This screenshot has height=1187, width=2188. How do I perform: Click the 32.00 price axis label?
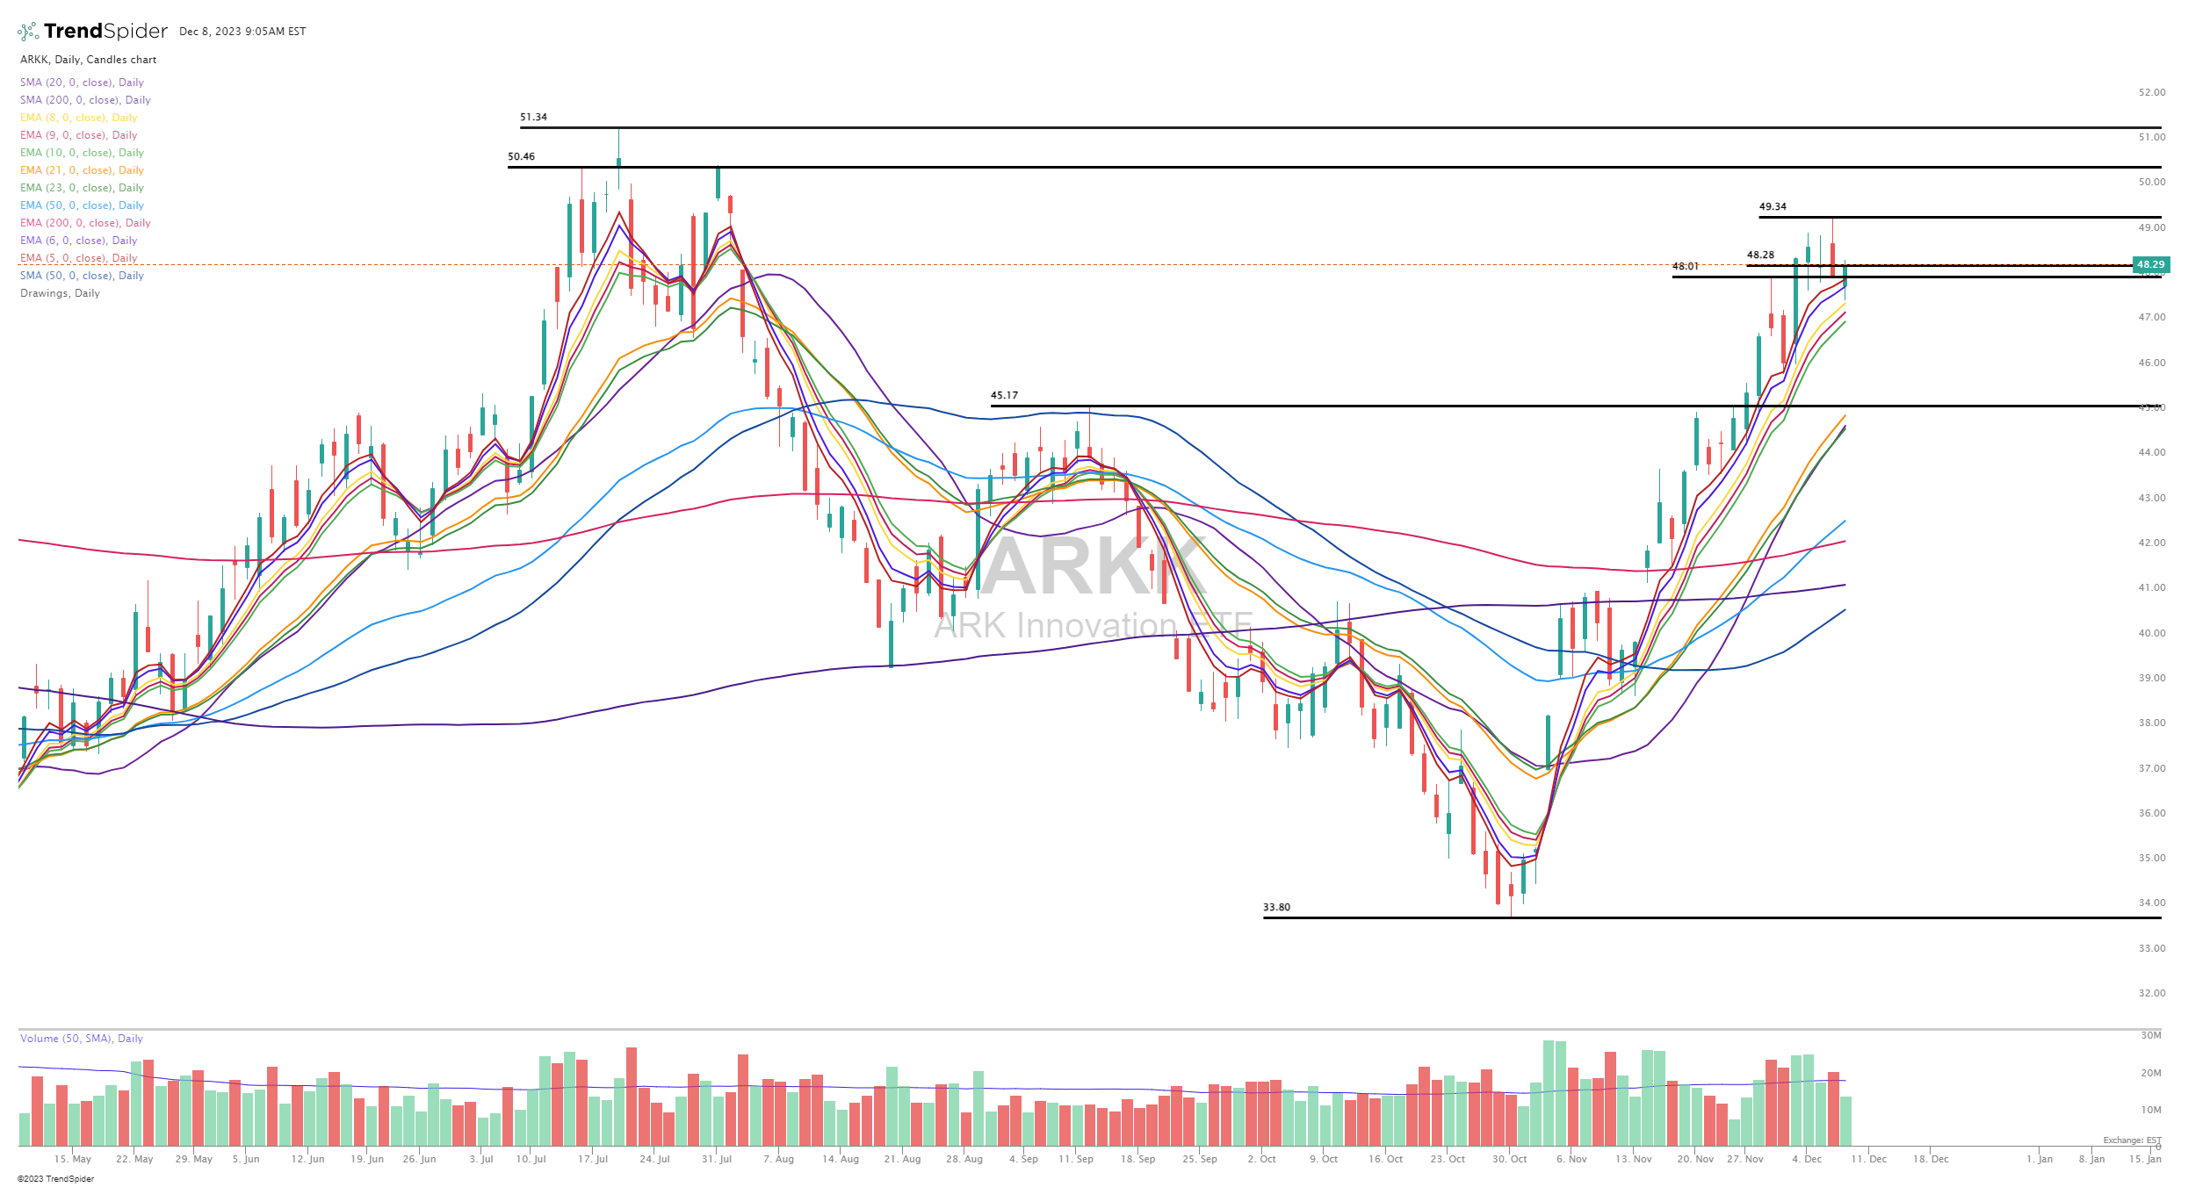point(2152,993)
